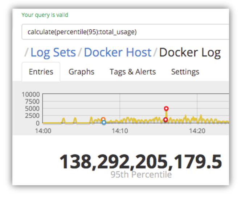Open the Settings tab
The width and height of the screenshot is (241, 197).
(x=185, y=72)
